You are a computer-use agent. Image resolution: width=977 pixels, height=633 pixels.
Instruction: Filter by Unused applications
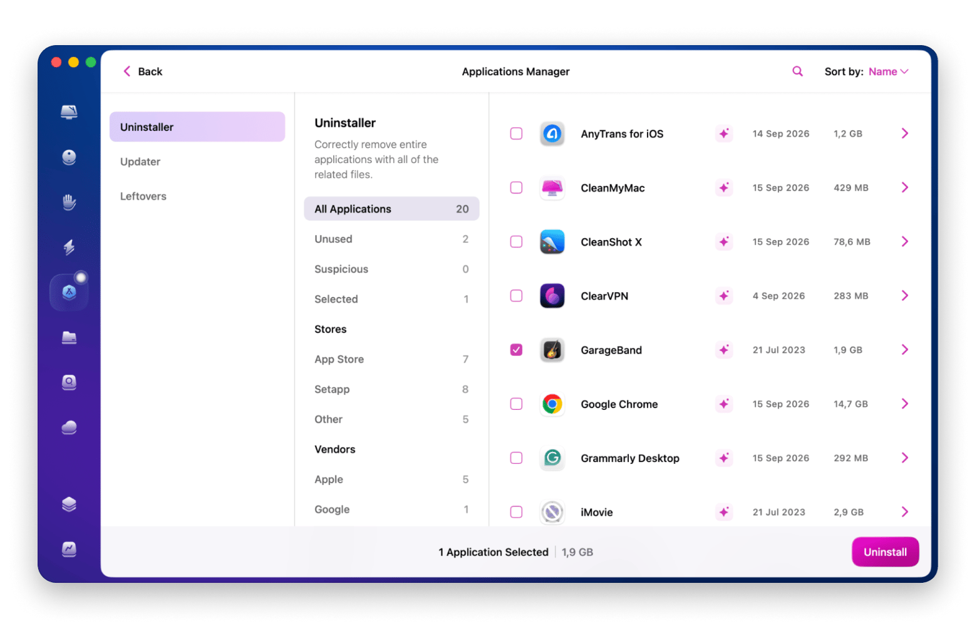(391, 239)
